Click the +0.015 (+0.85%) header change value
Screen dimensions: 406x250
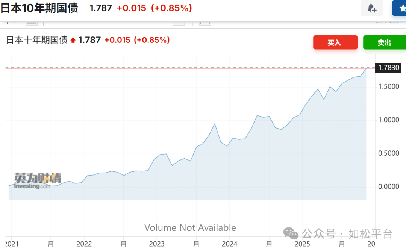(x=154, y=8)
